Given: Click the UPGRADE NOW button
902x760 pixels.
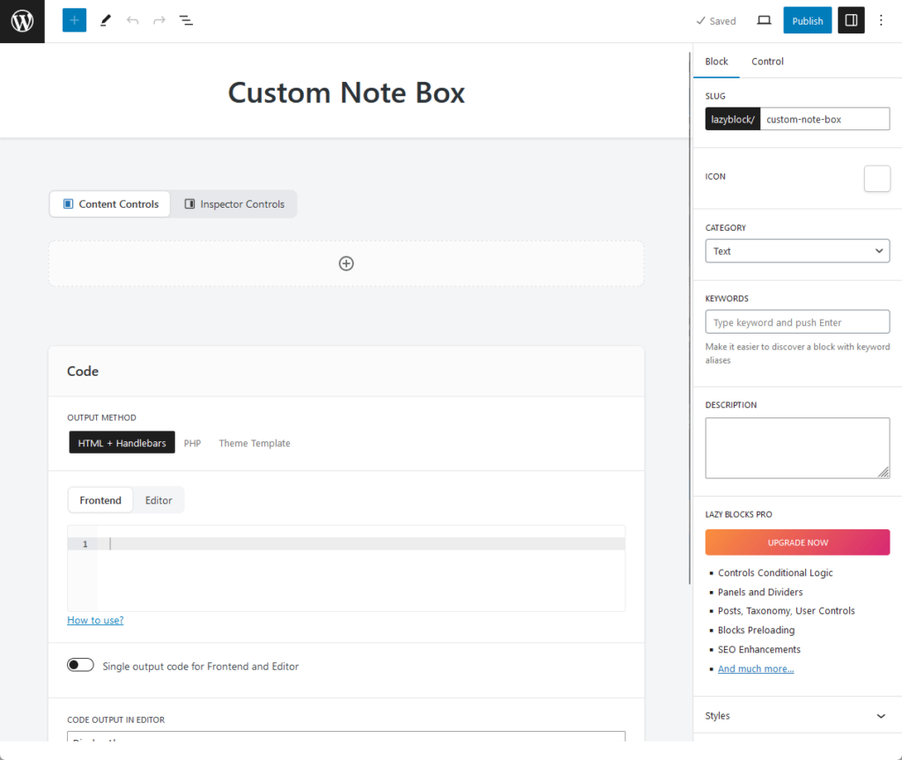Looking at the screenshot, I should [x=797, y=542].
